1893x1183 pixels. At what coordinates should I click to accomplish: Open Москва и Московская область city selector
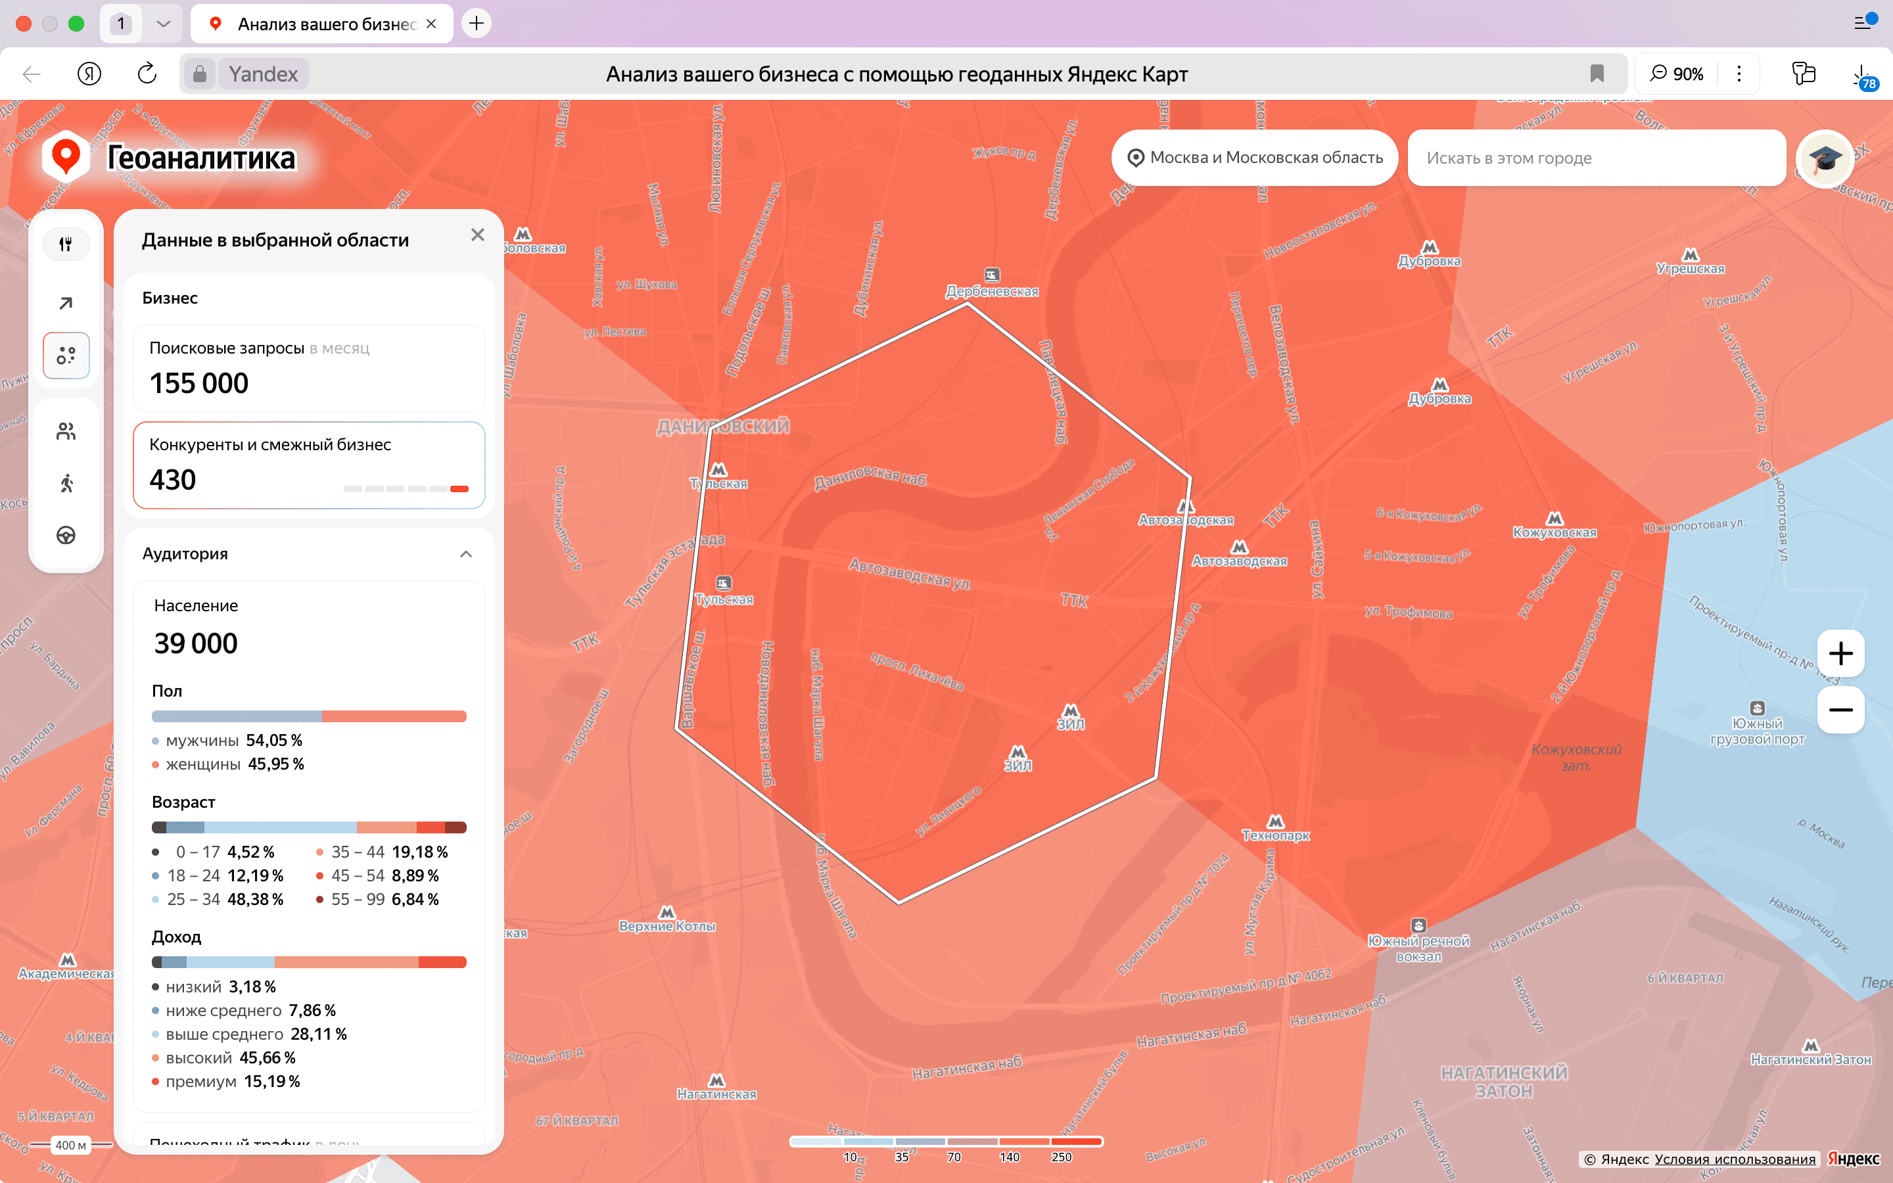pos(1254,157)
